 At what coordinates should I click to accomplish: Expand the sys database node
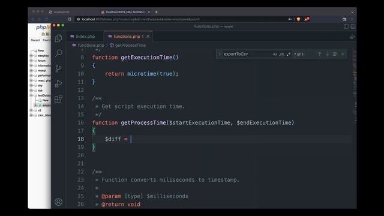[x=31, y=91]
